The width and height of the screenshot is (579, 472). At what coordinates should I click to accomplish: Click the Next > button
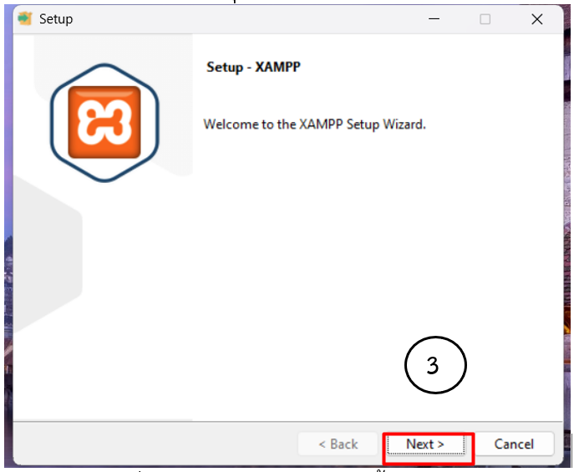coord(425,444)
